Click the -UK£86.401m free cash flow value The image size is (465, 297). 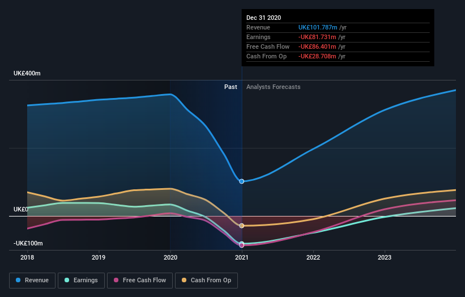[x=317, y=46]
